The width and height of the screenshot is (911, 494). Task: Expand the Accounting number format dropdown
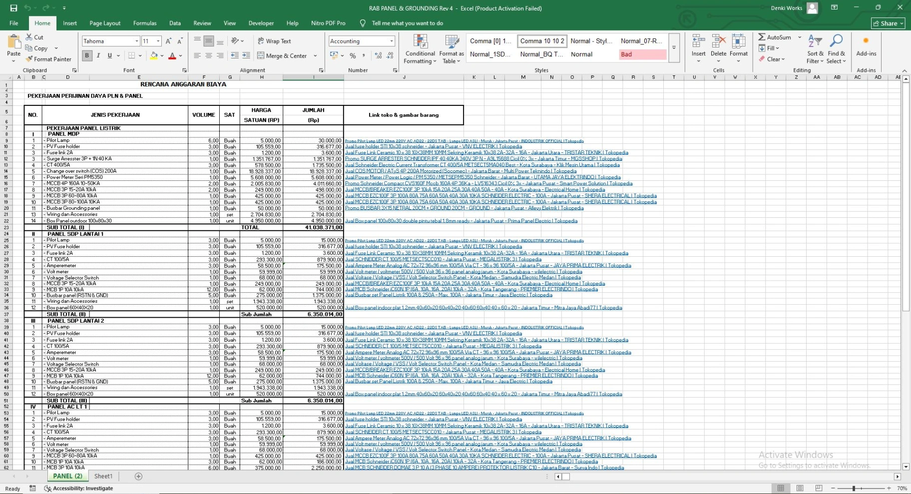(391, 41)
